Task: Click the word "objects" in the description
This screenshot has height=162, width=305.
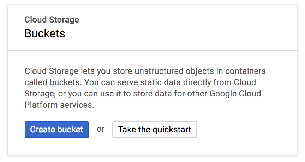Action: 195,71
